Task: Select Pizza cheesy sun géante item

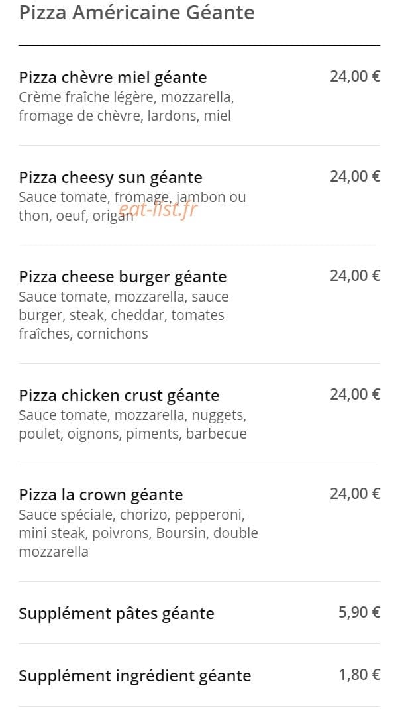Action: (x=199, y=195)
